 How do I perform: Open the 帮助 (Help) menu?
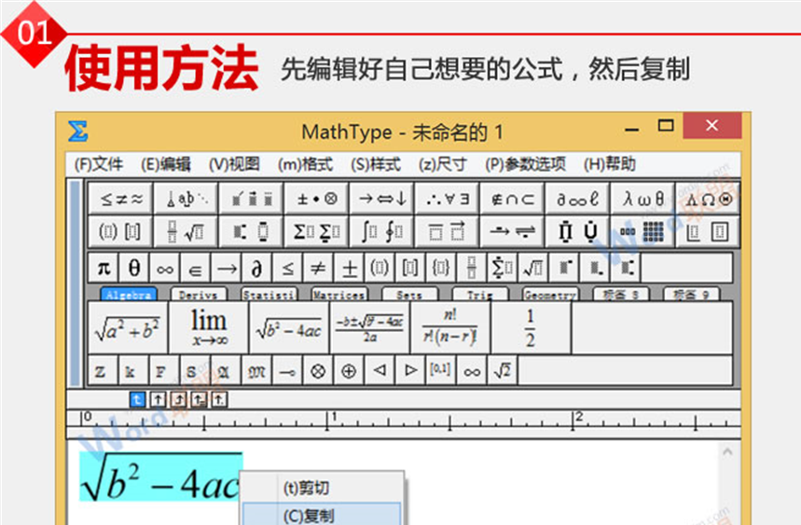coord(610,164)
